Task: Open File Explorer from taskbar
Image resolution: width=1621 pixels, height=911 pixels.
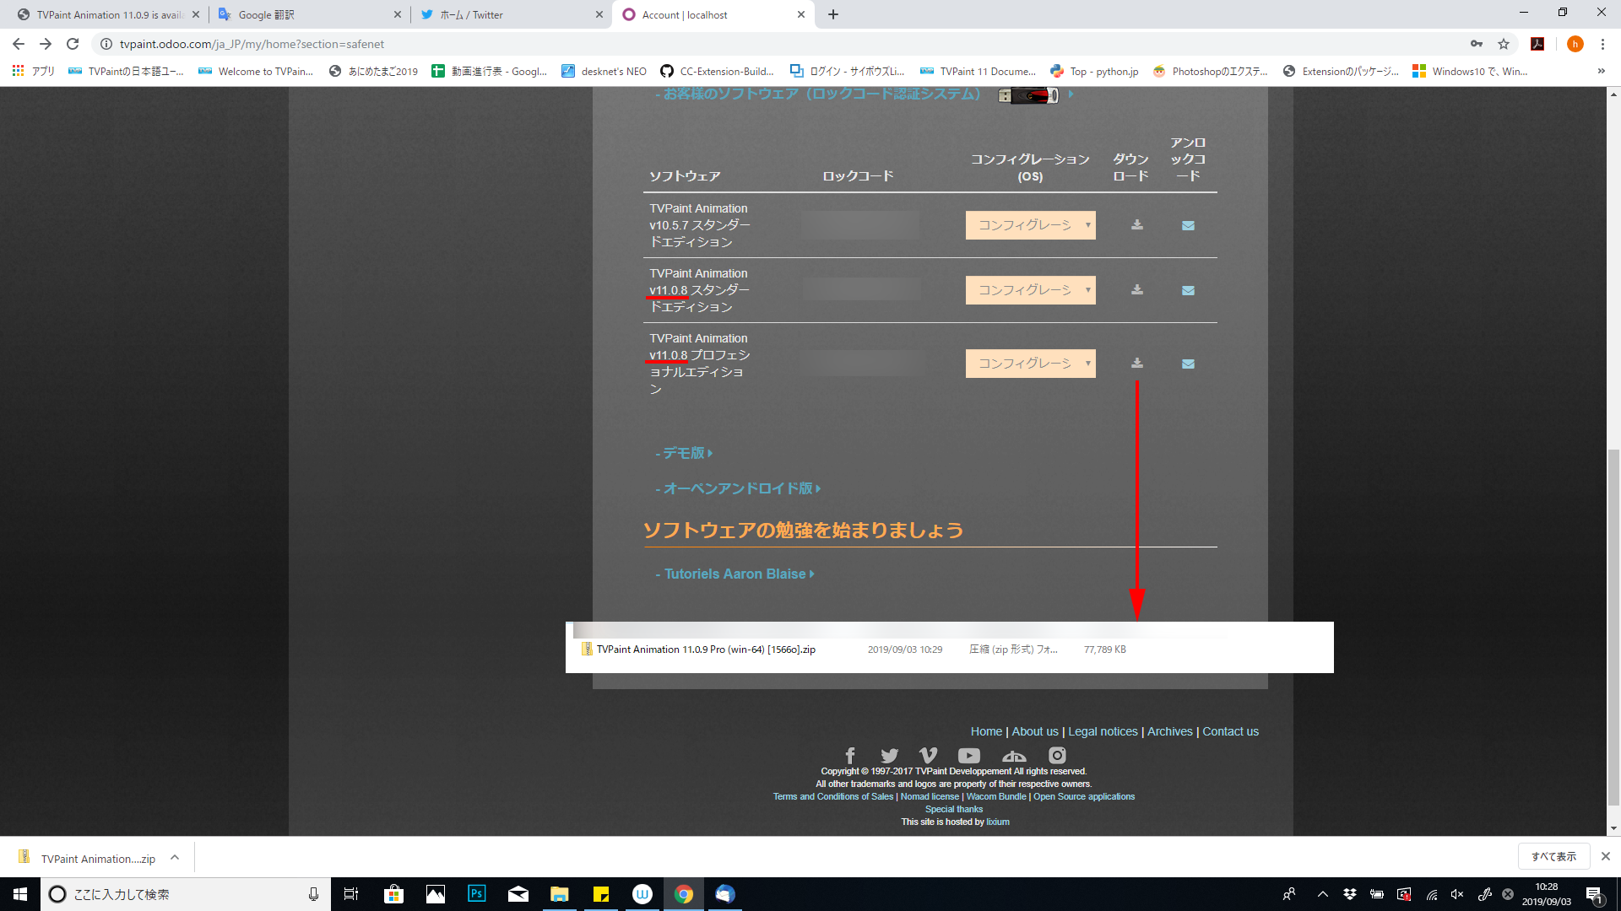Action: pyautogui.click(x=560, y=894)
